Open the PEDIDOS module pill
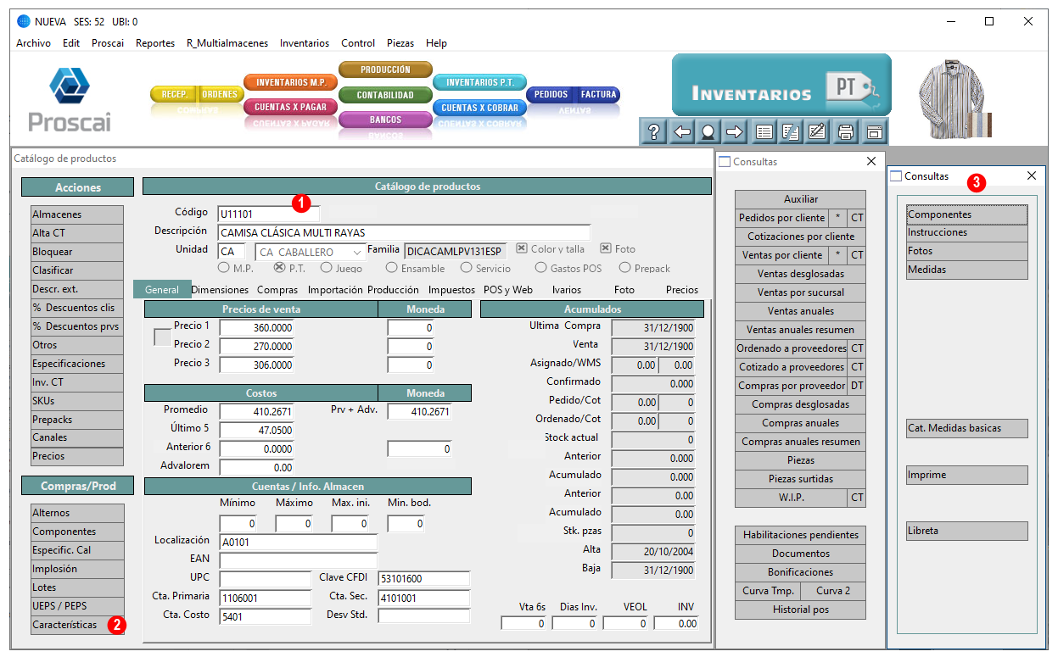This screenshot has width=1058, height=657. [x=551, y=94]
